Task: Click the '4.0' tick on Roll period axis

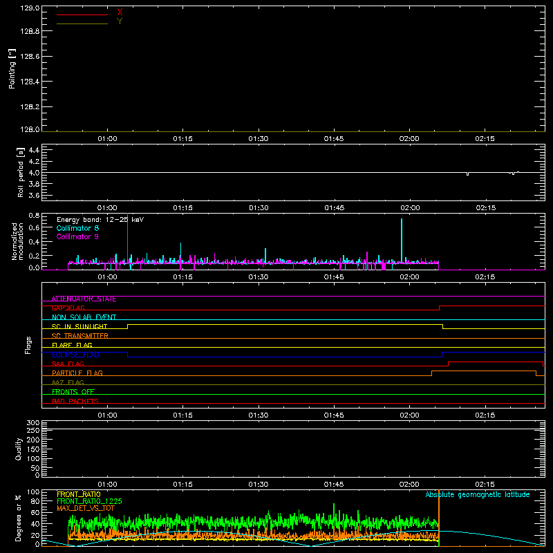Action: (34, 173)
